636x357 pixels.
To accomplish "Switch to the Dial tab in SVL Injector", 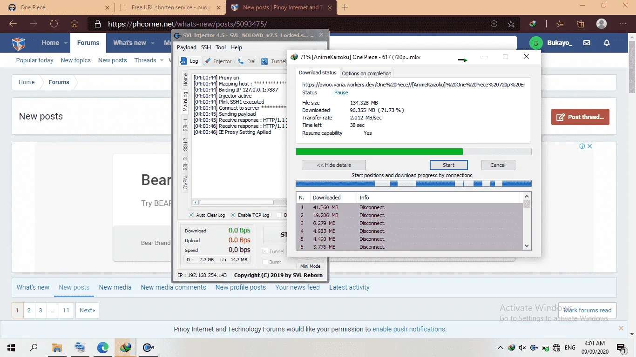I will coord(247,61).
